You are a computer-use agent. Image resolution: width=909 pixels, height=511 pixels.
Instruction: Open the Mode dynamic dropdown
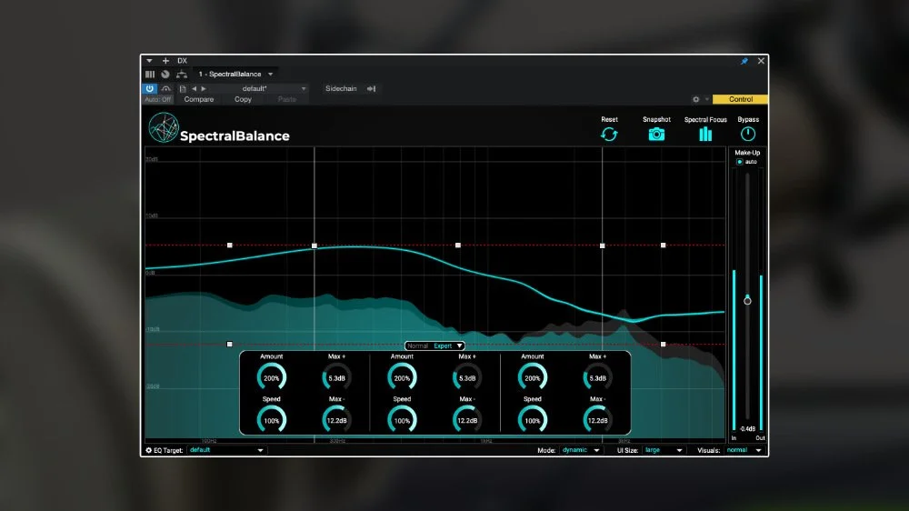pyautogui.click(x=580, y=450)
